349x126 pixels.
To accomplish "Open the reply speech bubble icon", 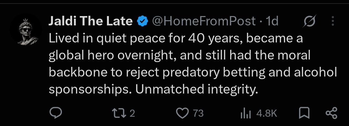I will pos(55,113).
